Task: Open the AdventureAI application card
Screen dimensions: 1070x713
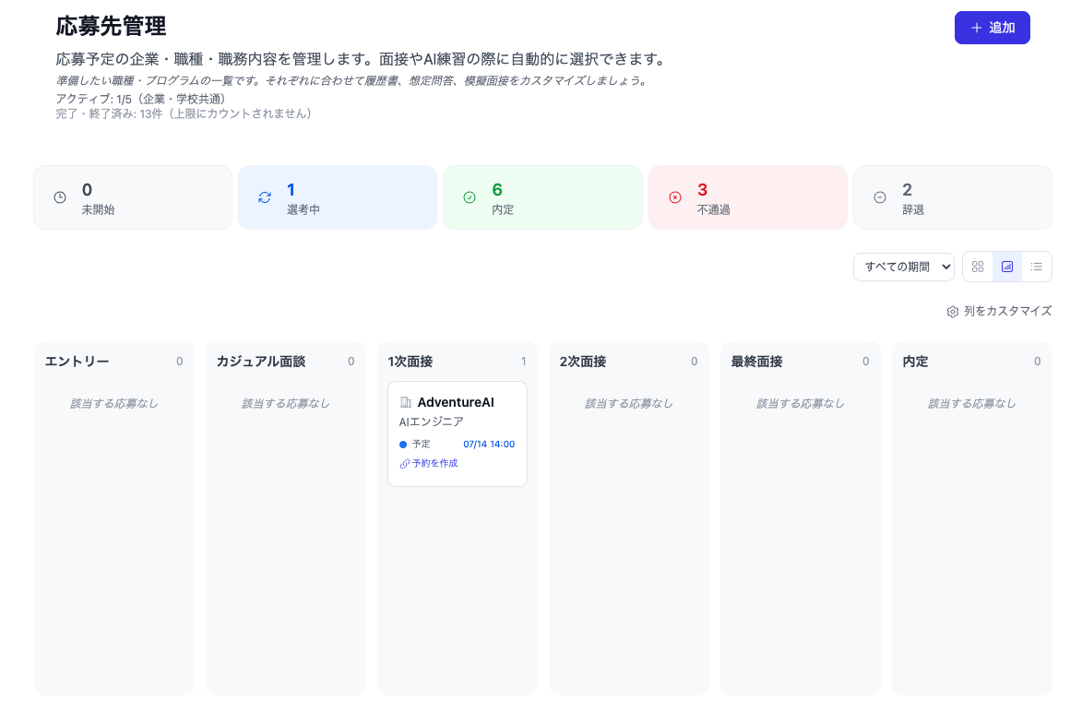Action: coord(458,434)
